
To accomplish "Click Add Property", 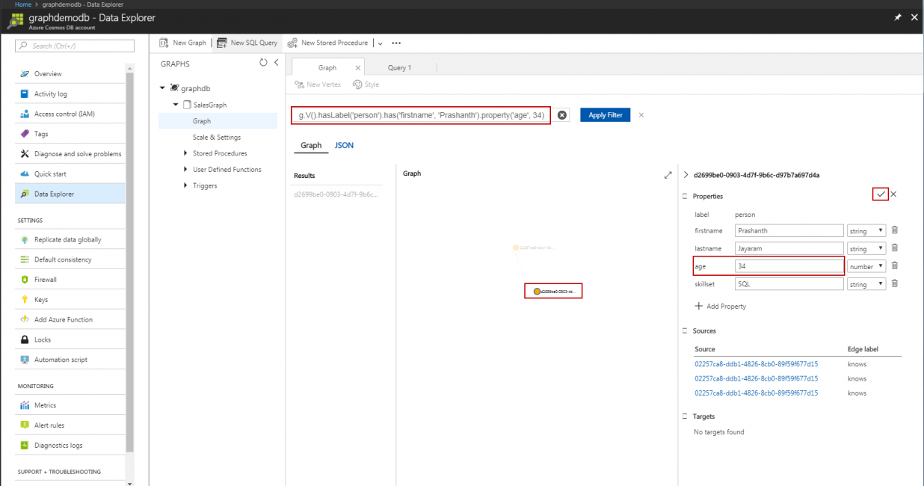I will [x=721, y=306].
